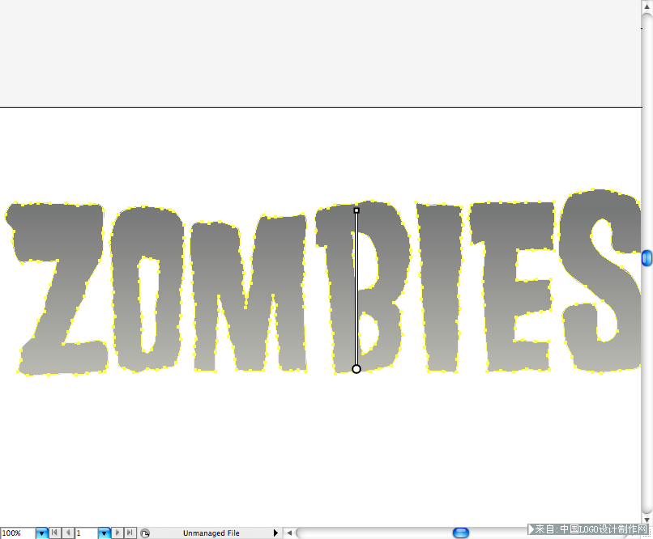
Task: Click the vertical scrollbar up arrow
Action: (x=647, y=6)
